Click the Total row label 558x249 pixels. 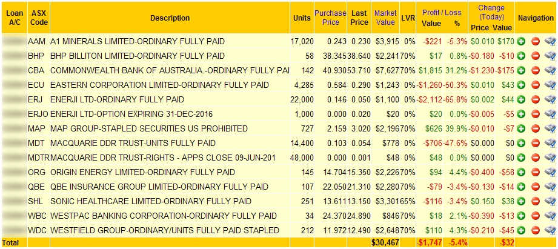pos(10,242)
